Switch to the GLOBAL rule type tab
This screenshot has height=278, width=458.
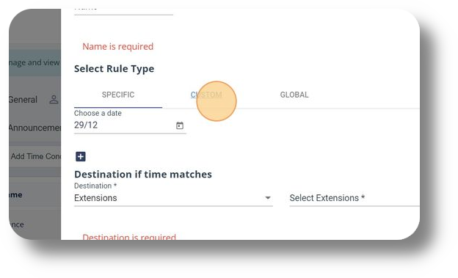point(294,95)
